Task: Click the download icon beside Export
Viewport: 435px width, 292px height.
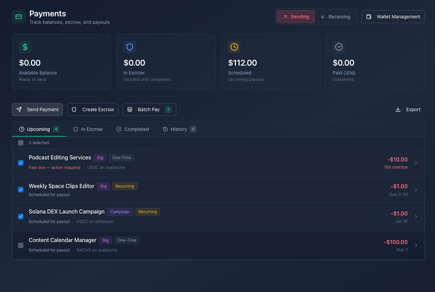Action: pos(398,109)
